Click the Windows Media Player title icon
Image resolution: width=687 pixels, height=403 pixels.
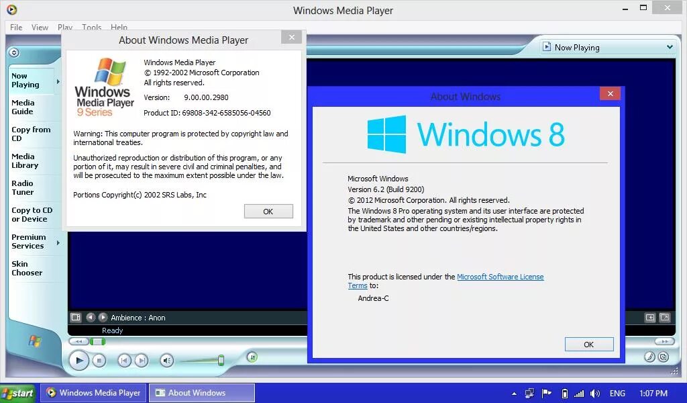click(12, 9)
